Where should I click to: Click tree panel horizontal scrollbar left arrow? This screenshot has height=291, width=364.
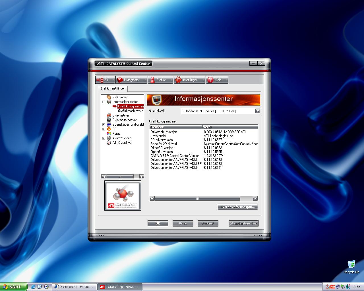(x=104, y=177)
